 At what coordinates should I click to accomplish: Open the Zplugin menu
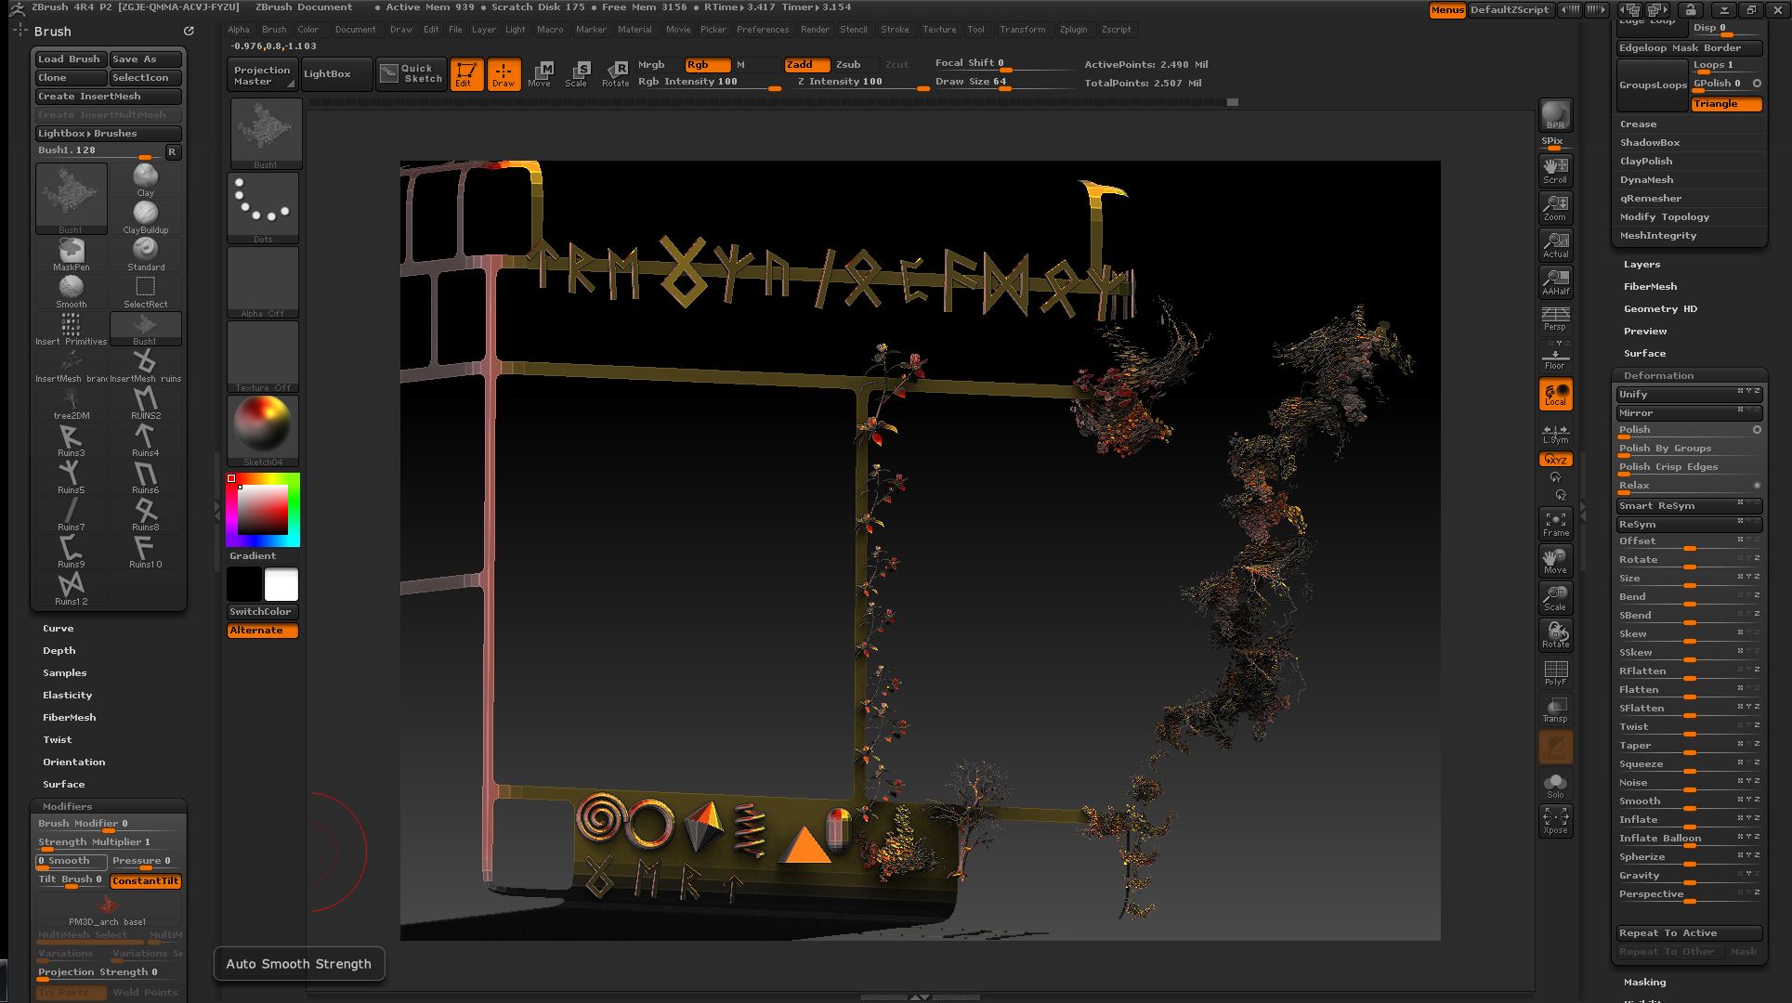(1073, 30)
